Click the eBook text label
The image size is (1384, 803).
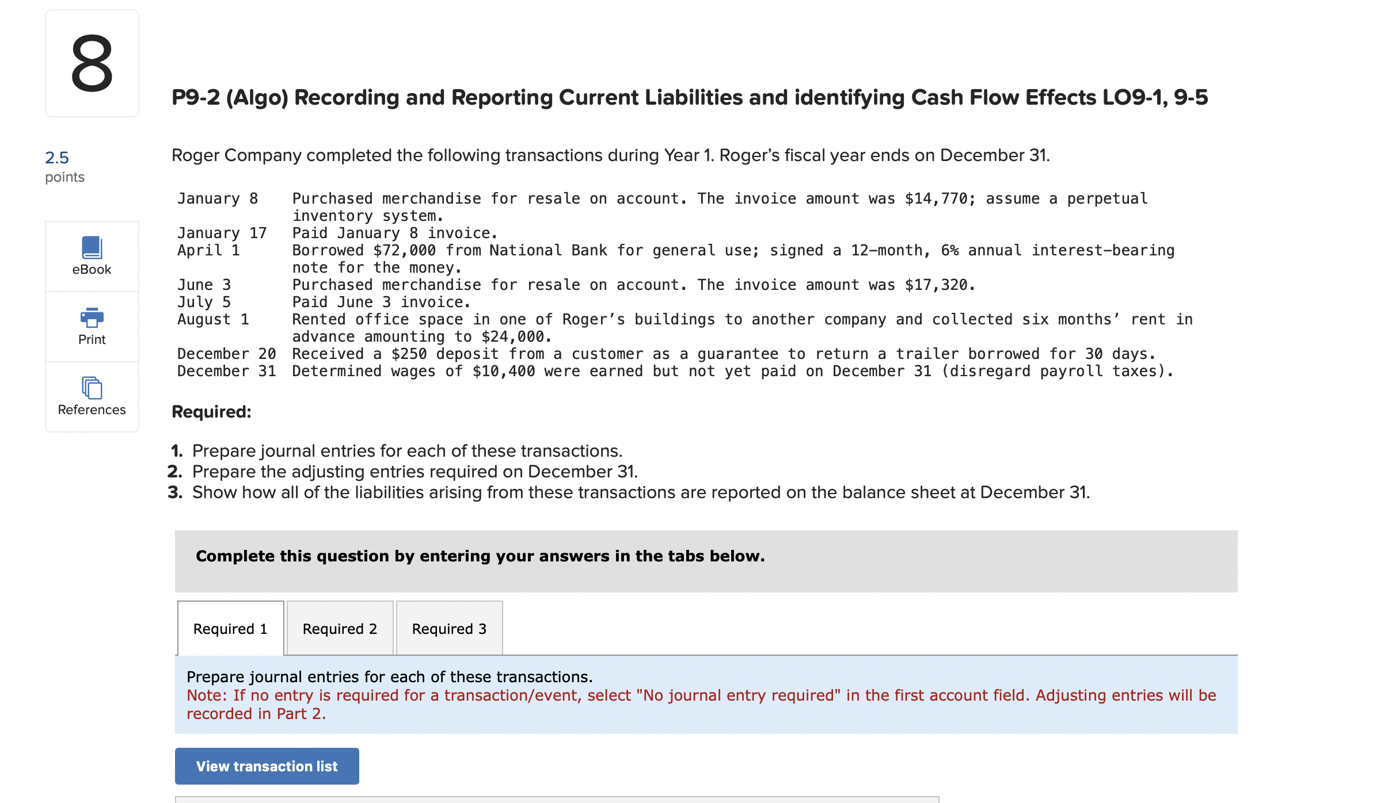[x=92, y=269]
